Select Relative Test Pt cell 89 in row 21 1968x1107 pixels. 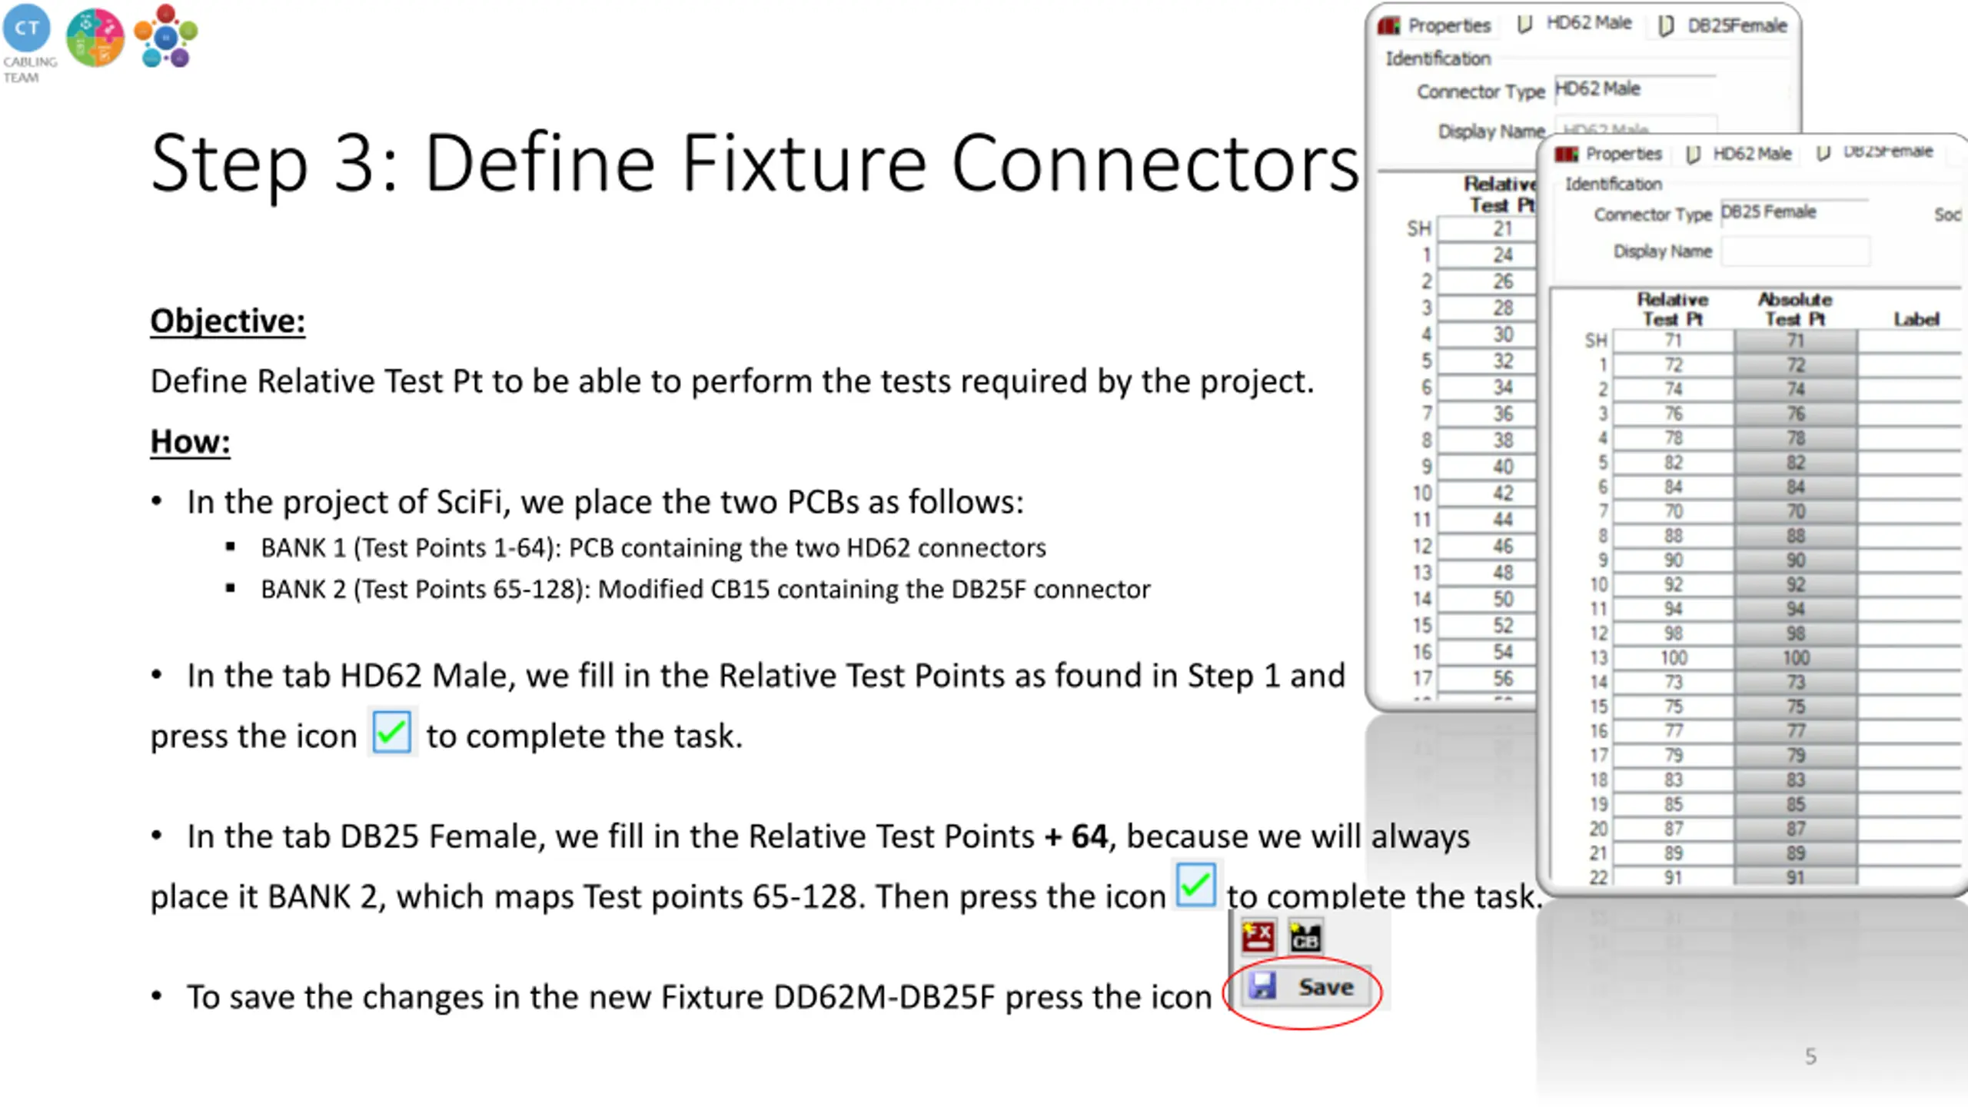point(1674,853)
